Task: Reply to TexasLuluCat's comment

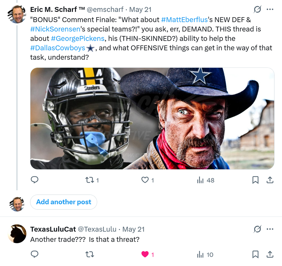Action: point(35,254)
